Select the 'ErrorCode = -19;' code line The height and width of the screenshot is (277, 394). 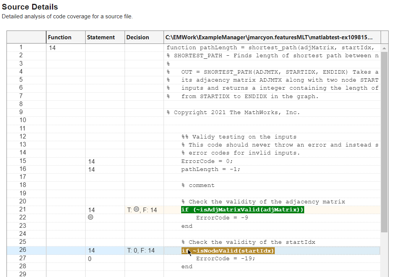(x=225, y=259)
